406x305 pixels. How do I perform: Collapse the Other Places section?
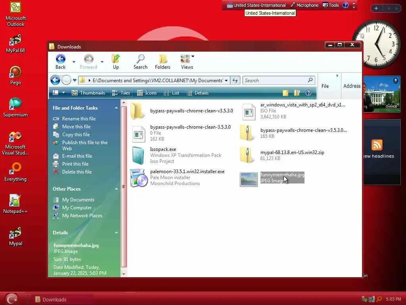116,189
